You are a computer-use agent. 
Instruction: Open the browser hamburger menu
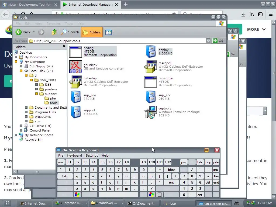click(x=271, y=14)
